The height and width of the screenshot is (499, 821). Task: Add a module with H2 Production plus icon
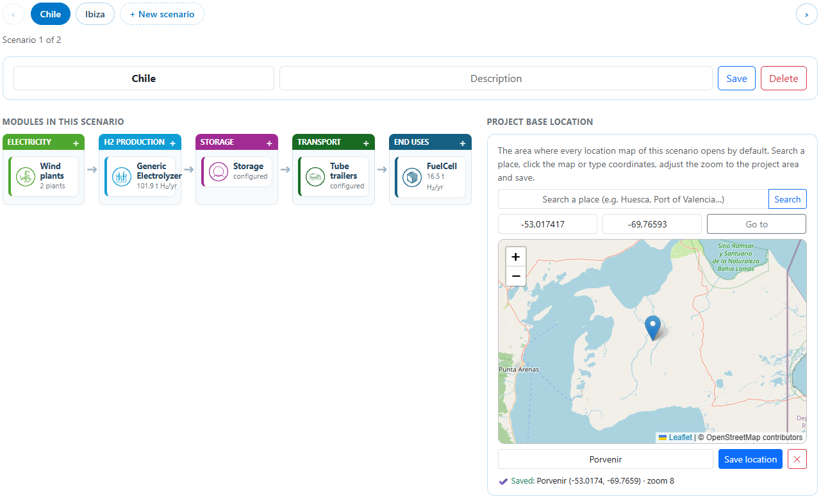click(172, 143)
